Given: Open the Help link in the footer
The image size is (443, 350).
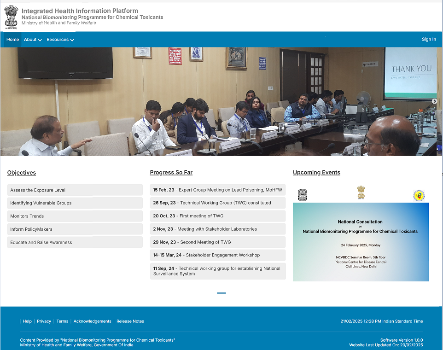Looking at the screenshot, I should tap(27, 321).
